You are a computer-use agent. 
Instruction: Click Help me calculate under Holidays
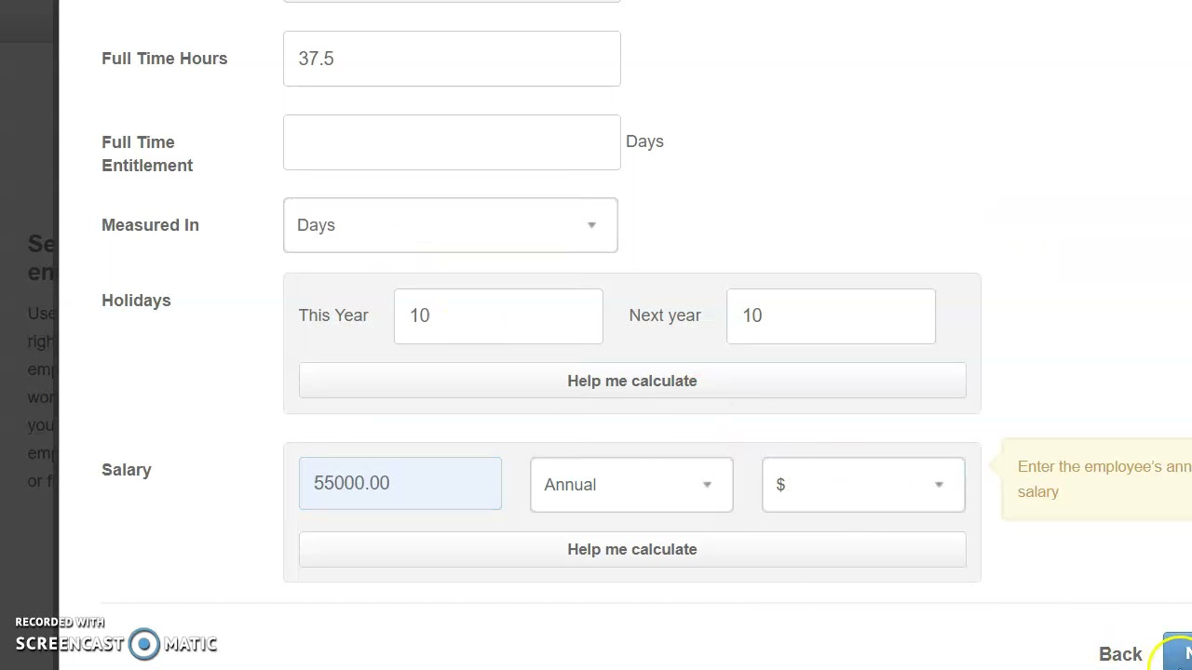coord(632,381)
